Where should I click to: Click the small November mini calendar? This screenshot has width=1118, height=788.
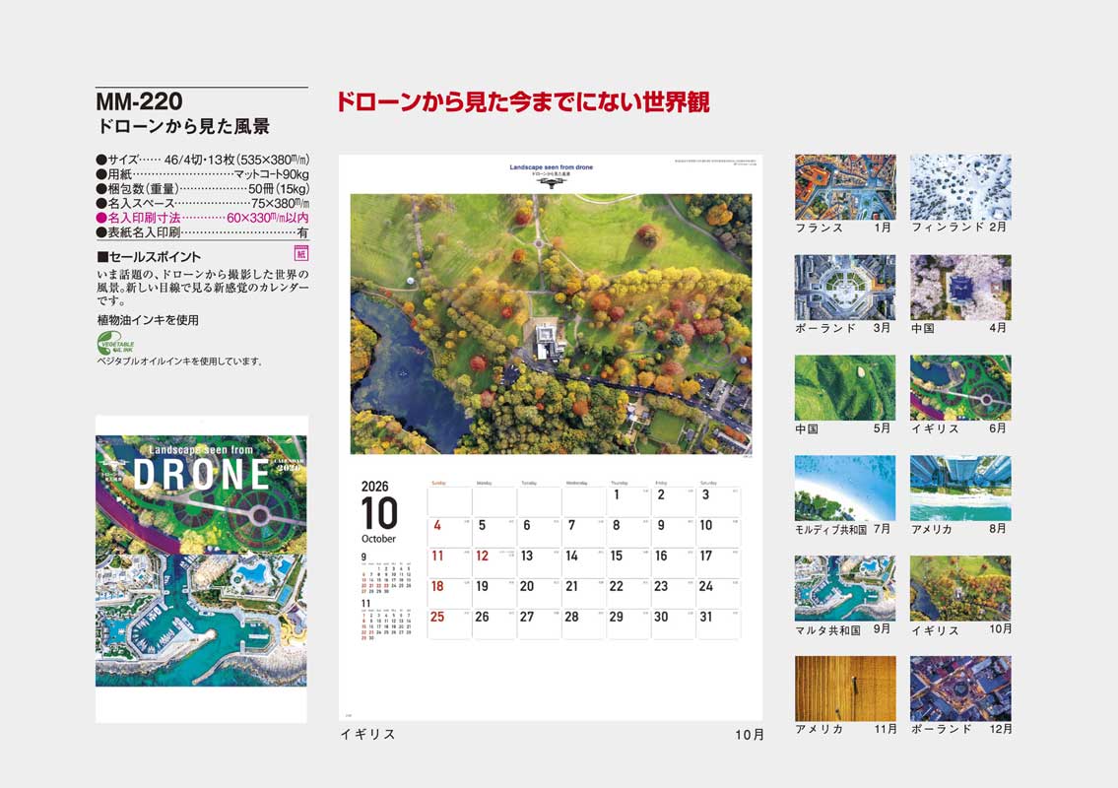(x=386, y=620)
